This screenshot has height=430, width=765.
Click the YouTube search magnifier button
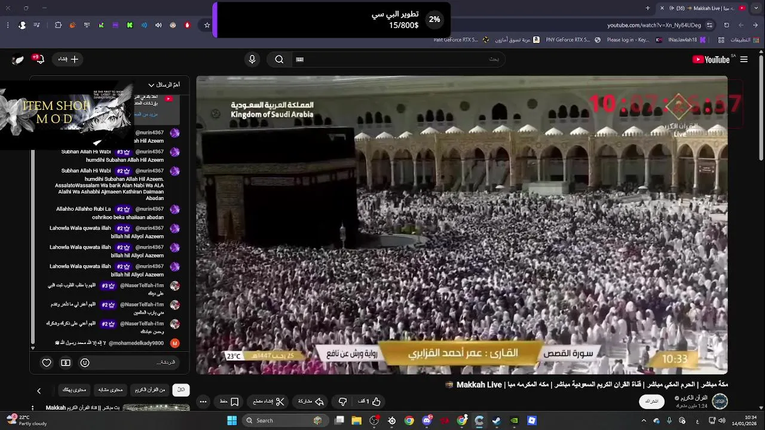279,59
